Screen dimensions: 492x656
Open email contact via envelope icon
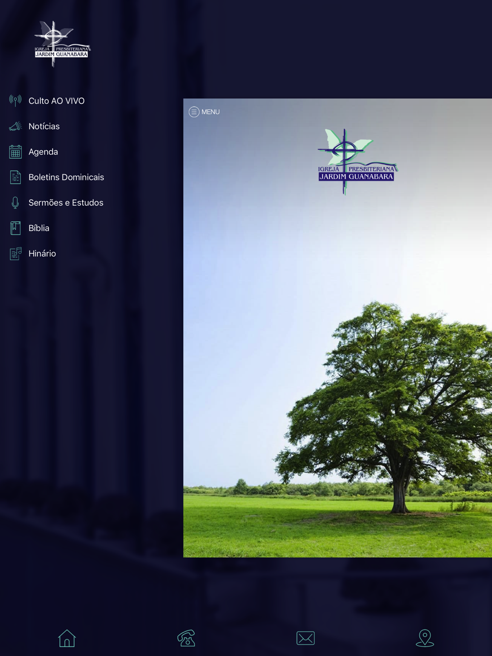[306, 638]
